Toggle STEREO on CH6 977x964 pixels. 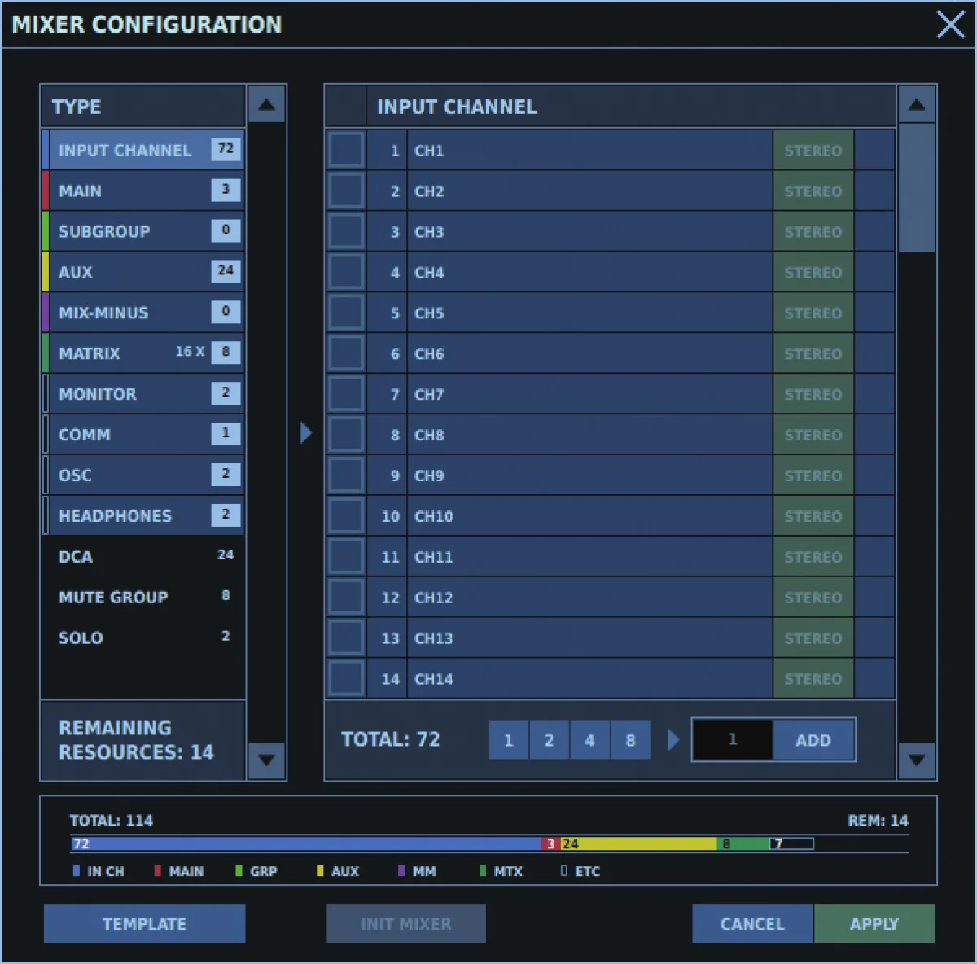point(813,354)
